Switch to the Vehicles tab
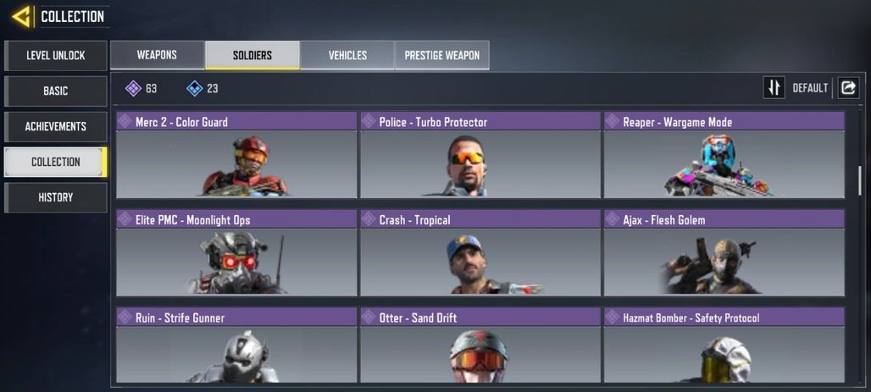This screenshot has width=871, height=392. 347,55
